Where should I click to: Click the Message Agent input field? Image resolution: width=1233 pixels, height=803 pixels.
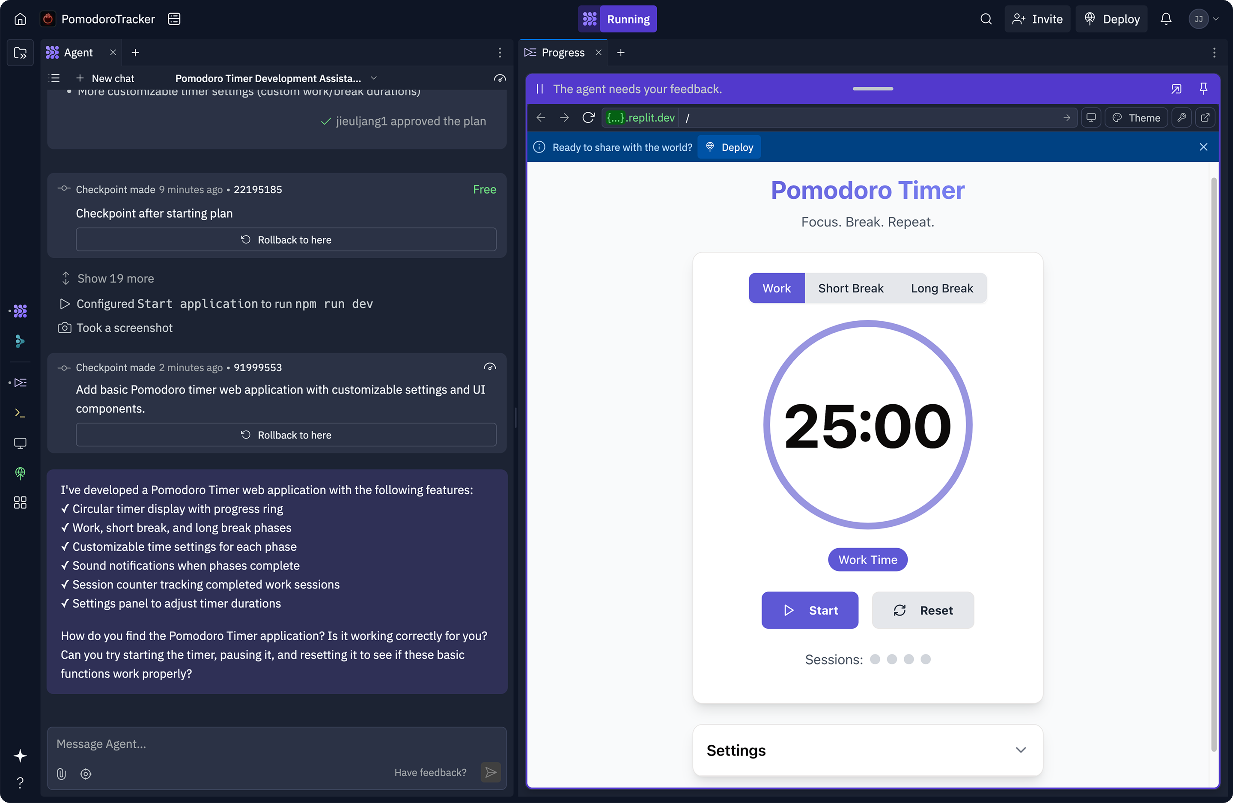(277, 744)
